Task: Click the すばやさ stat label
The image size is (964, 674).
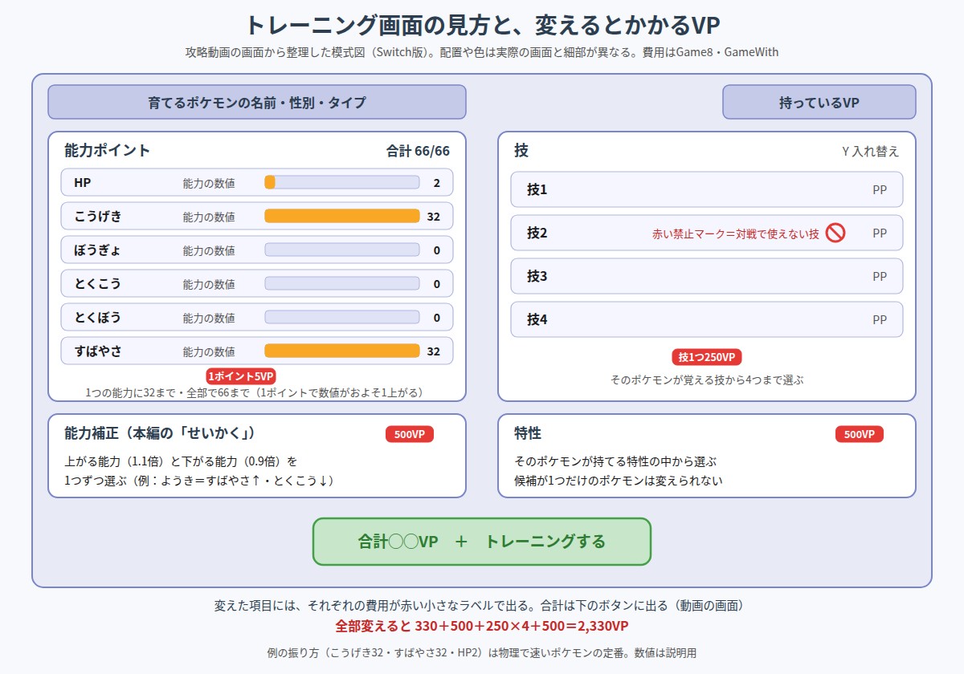Action: [98, 351]
